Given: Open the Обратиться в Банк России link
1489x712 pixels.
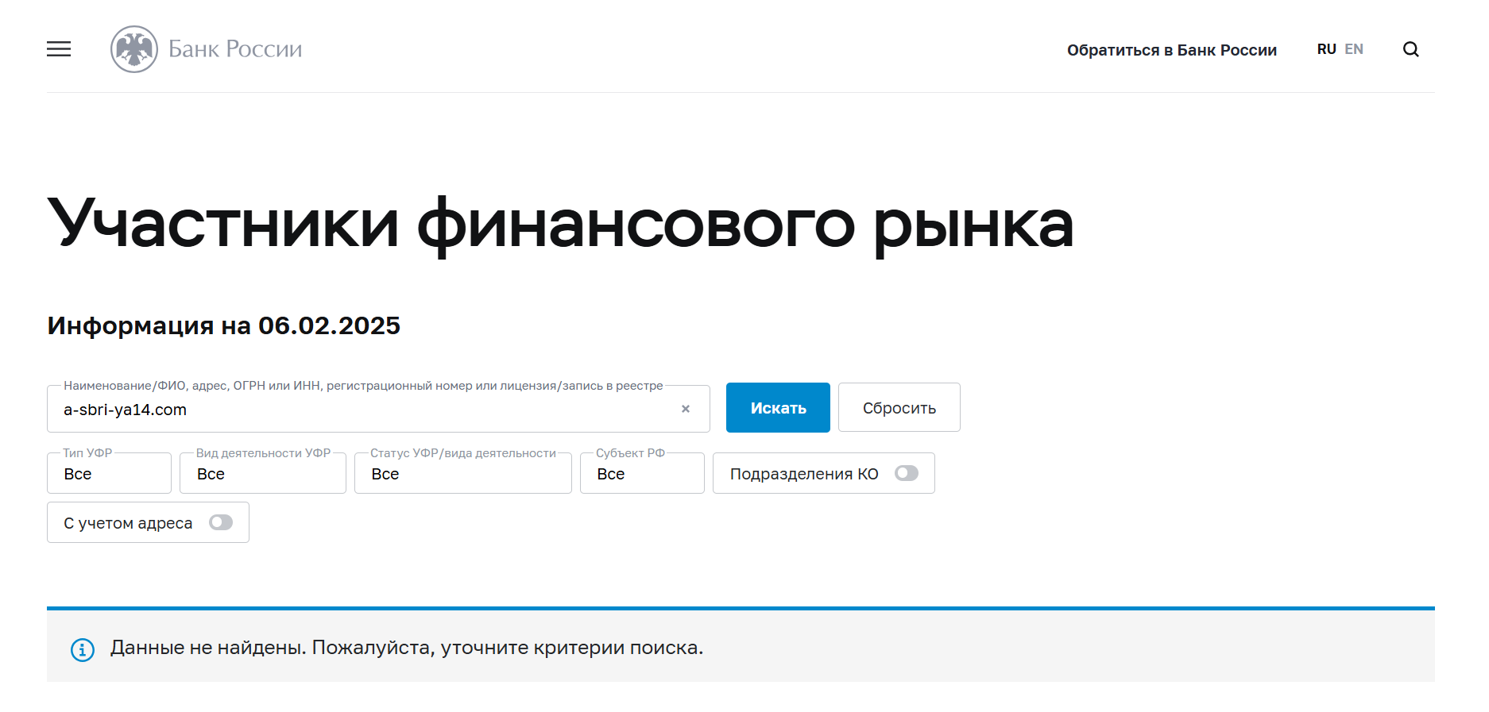Looking at the screenshot, I should pyautogui.click(x=1171, y=50).
